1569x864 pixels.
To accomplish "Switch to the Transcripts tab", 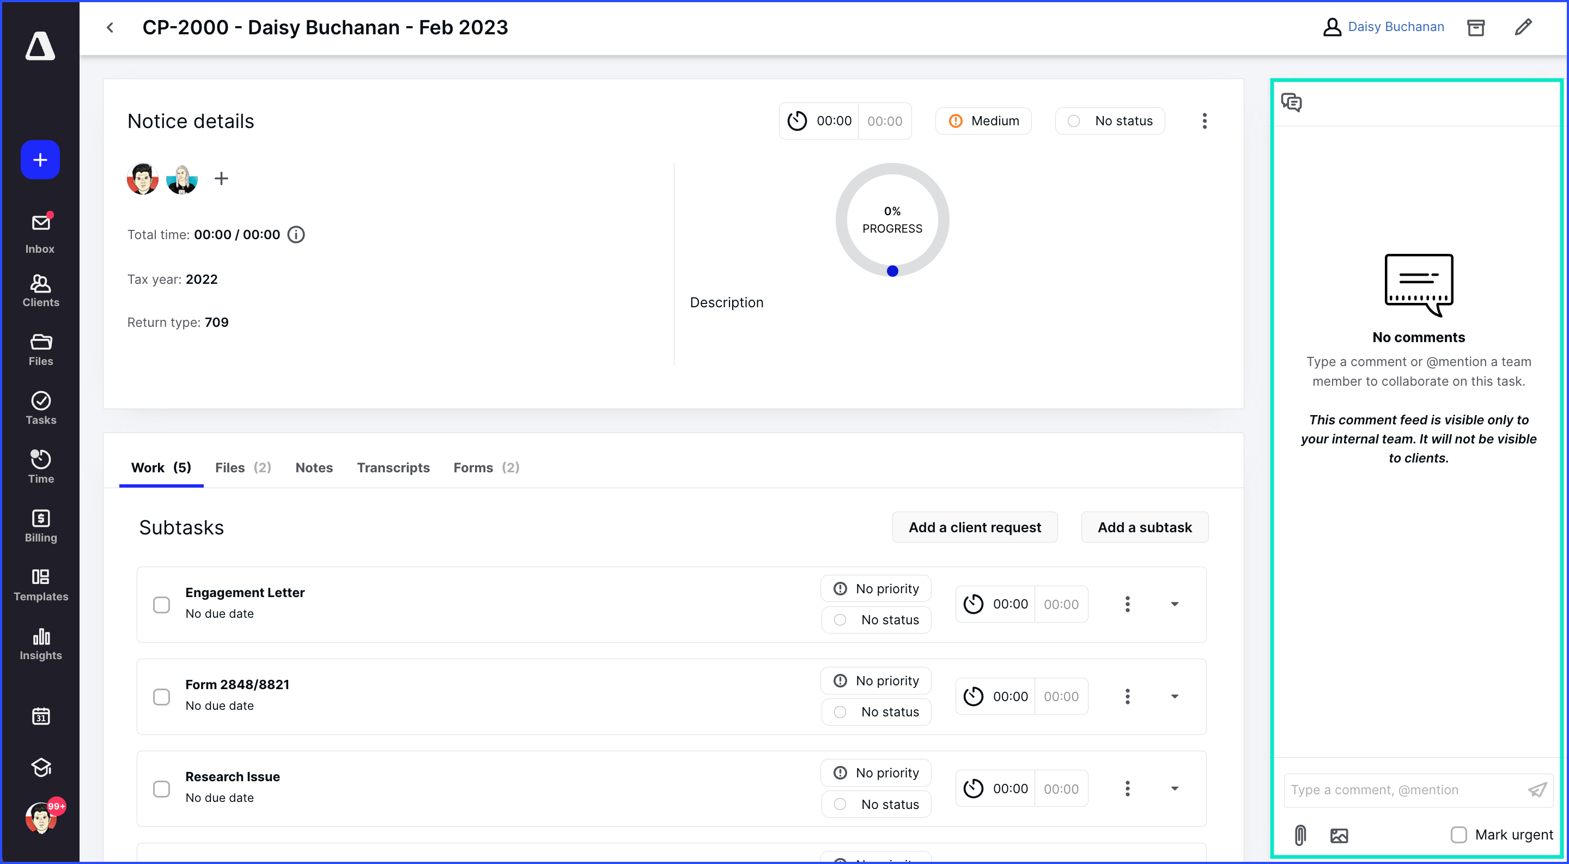I will pyautogui.click(x=393, y=467).
